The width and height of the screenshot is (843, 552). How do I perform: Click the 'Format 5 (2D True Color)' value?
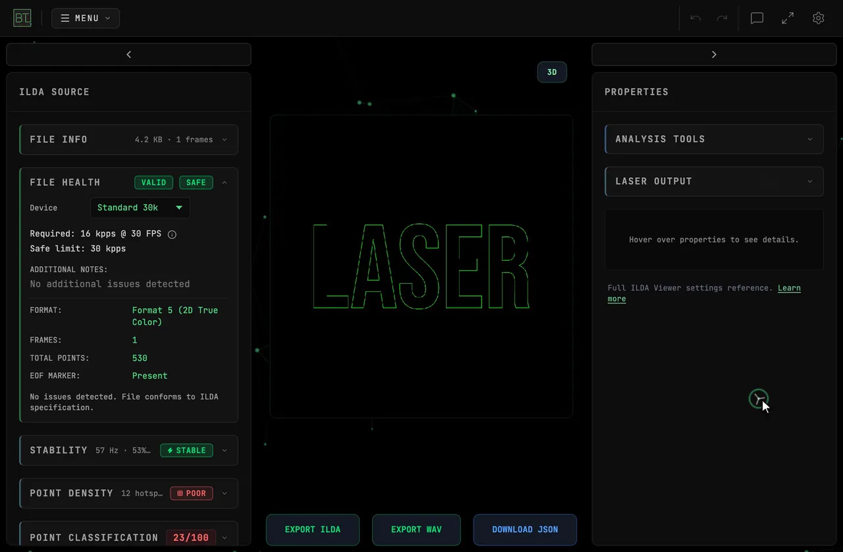pos(175,316)
